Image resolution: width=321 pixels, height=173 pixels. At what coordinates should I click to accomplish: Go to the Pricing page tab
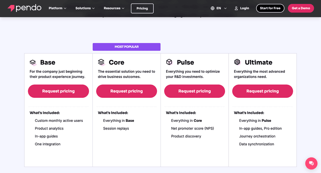[142, 8]
